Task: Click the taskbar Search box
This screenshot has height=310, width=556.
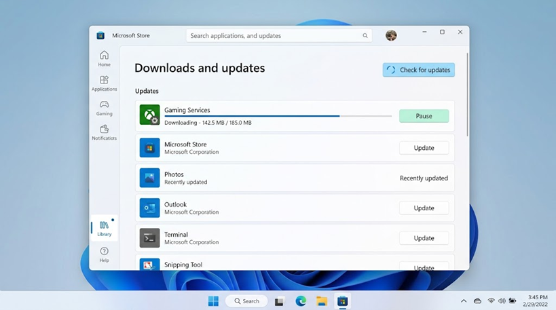Action: tap(246, 301)
